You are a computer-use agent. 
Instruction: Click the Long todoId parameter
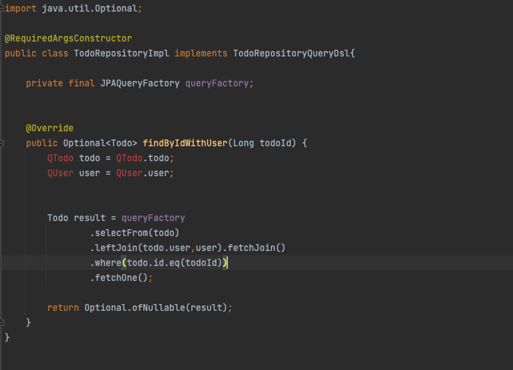point(262,143)
